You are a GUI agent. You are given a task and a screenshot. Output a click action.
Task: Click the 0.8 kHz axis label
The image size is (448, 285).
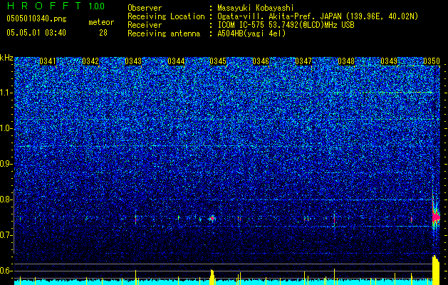click(6, 199)
